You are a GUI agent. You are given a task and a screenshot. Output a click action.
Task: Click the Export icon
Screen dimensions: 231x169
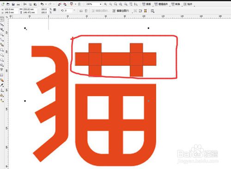65,4
